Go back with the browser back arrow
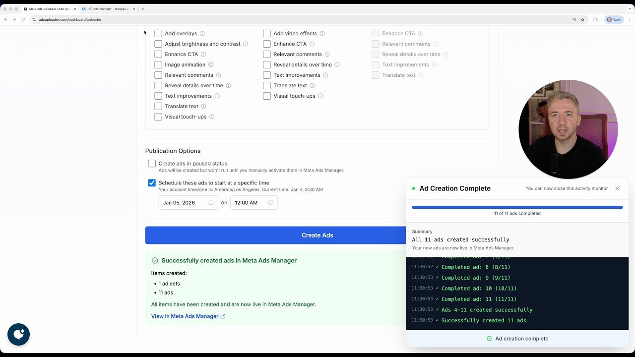Viewport: 635px width, 357px height. pos(5,20)
